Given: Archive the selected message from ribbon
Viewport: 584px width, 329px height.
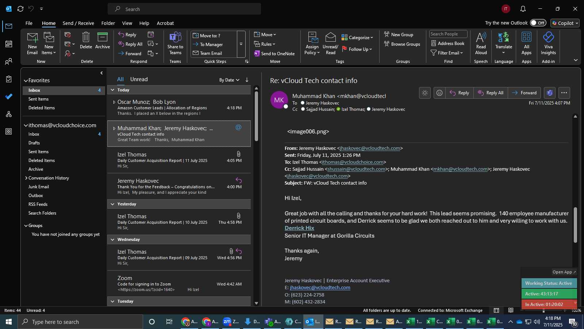Looking at the screenshot, I should [x=103, y=40].
